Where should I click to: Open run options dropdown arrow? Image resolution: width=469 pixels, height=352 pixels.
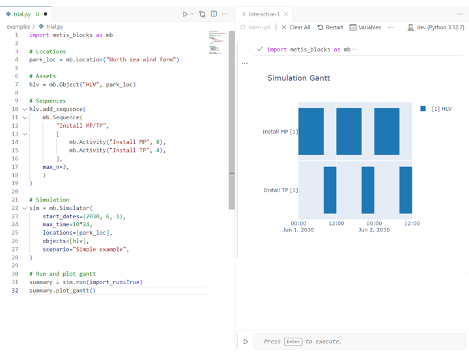192,14
